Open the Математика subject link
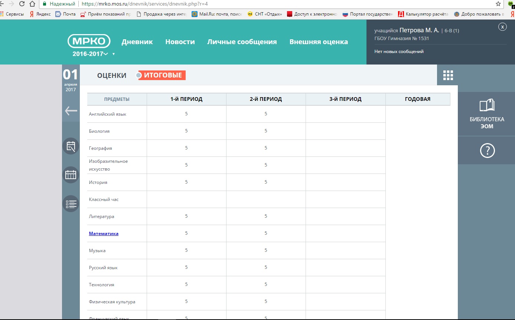Screen dimensions: 515x320 pyautogui.click(x=104, y=234)
